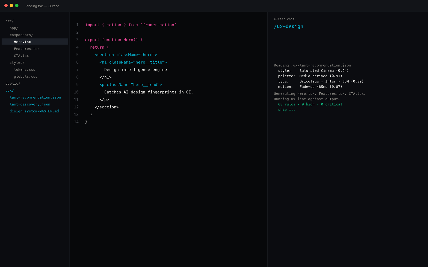
Task: Click 'Fade-up 480ms (0.87)' motion value
Action: pos(321,87)
